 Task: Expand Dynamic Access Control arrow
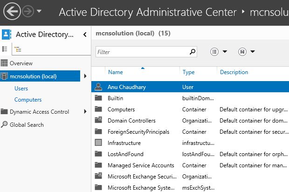(85, 112)
